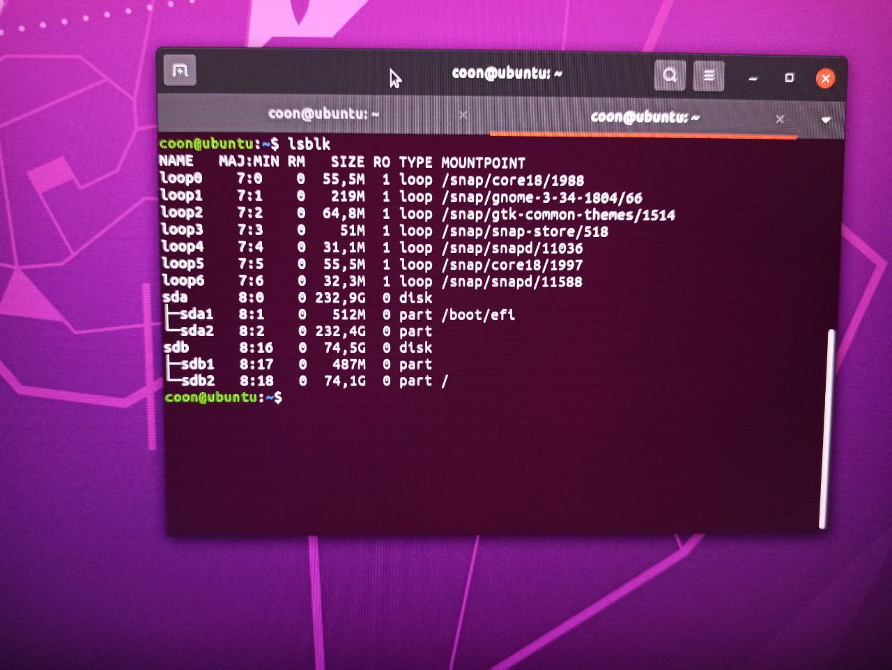Click the /boot/efi mountpoint

click(x=479, y=314)
